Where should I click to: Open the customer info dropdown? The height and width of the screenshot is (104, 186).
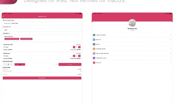(x=42, y=23)
